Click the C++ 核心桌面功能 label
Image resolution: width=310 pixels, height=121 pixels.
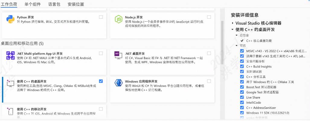tap(259, 41)
